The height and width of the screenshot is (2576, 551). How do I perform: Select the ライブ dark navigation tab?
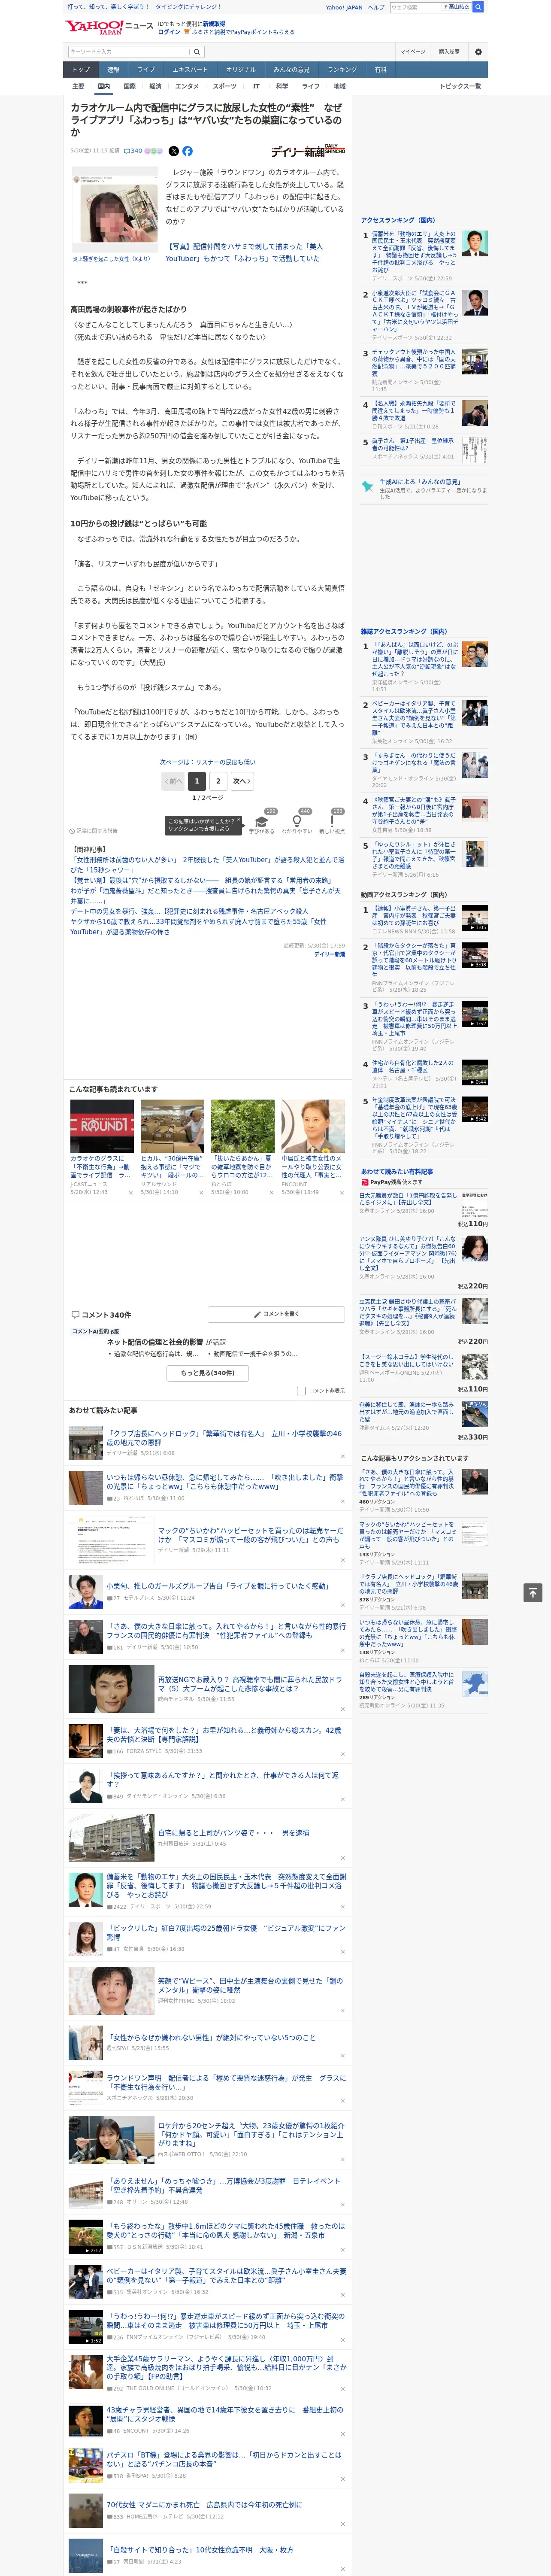[x=146, y=70]
